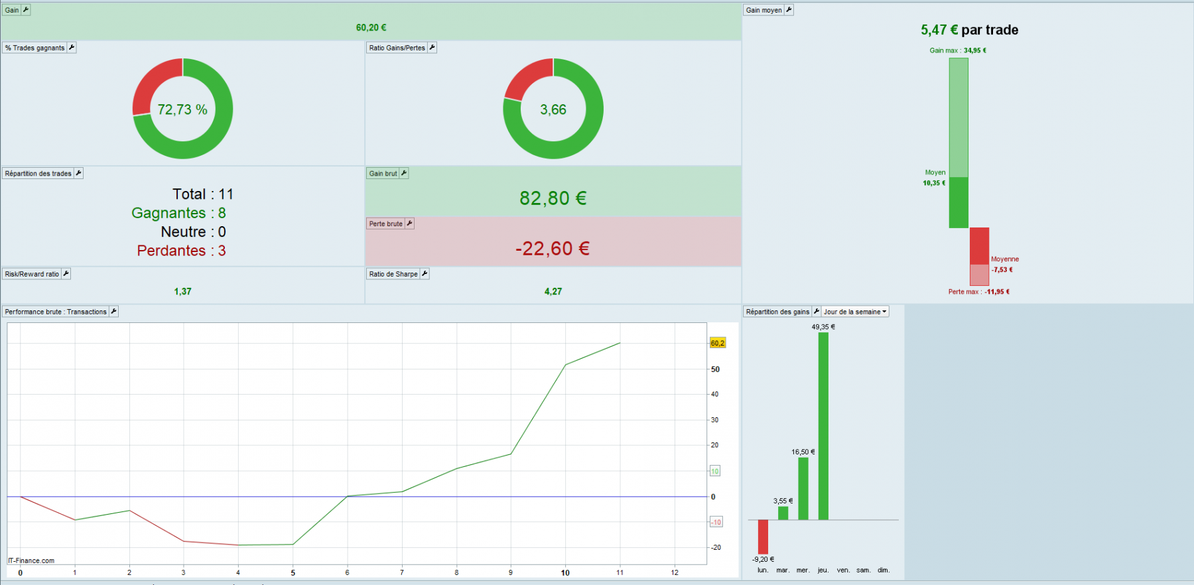Click wrench icon next to Perte brute
Viewport: 1194px width, 585px height.
tap(409, 224)
